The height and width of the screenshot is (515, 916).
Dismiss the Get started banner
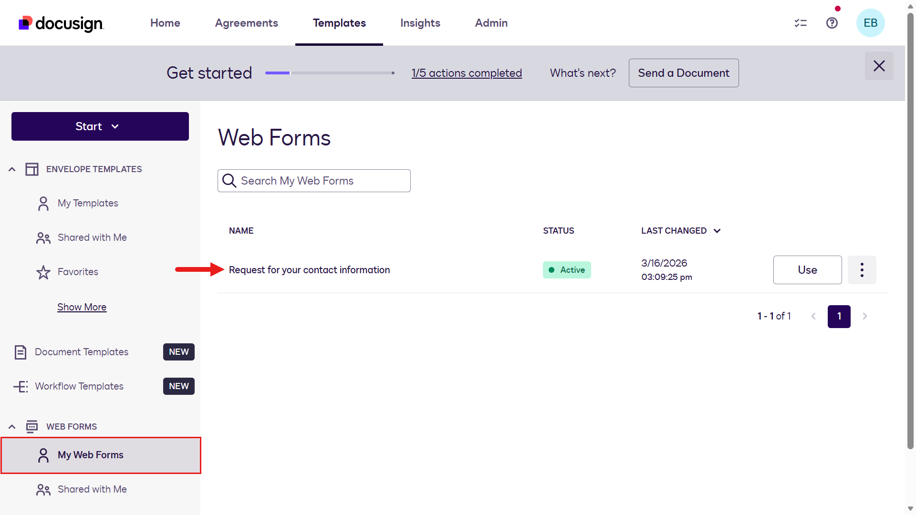[879, 66]
